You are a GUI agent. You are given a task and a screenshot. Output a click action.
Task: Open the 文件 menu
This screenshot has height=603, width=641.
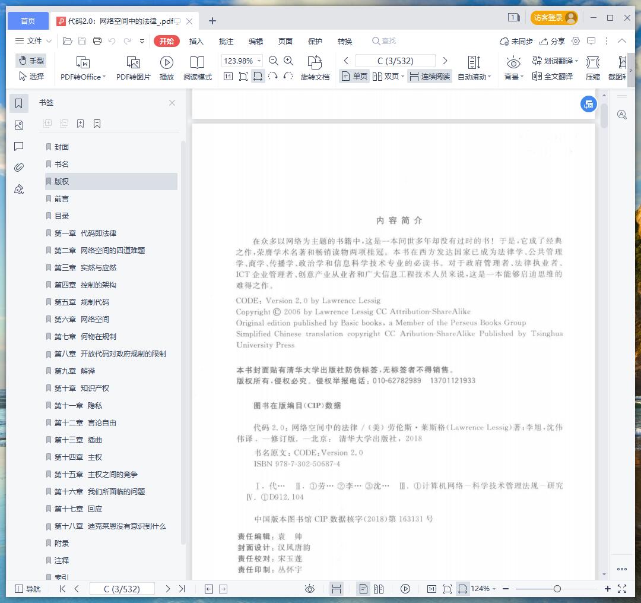point(33,41)
